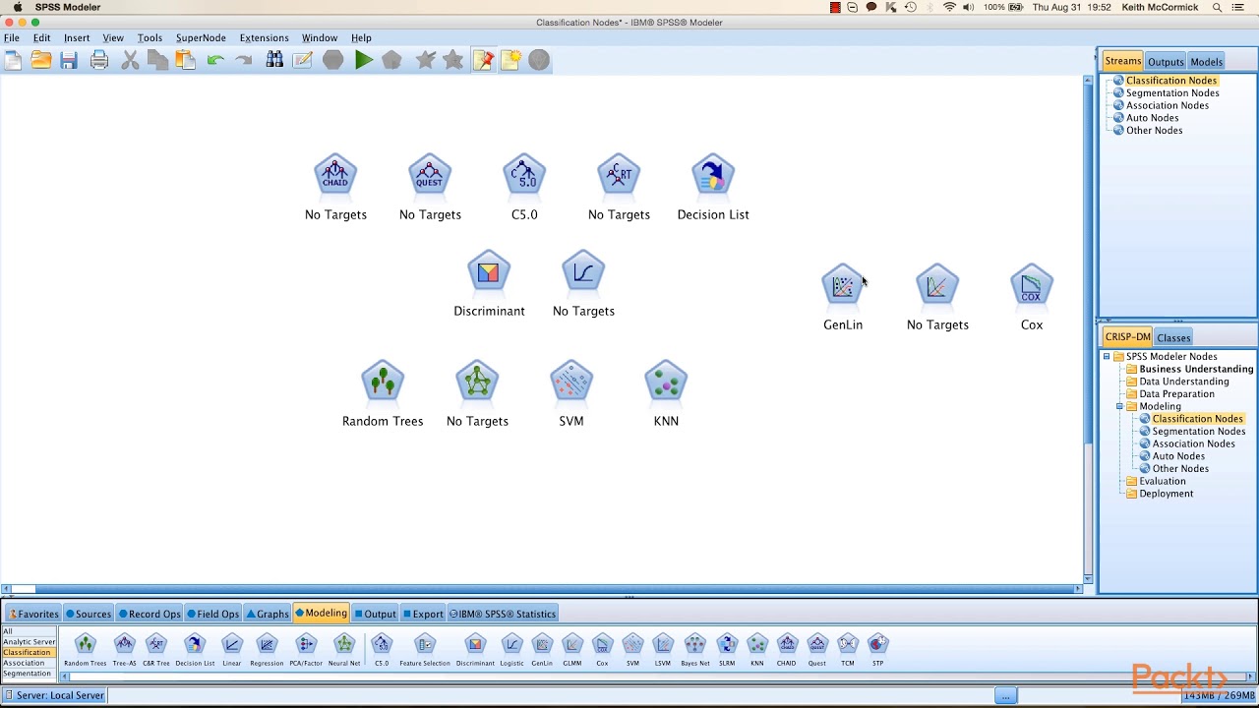Switch to the Outputs tab
The width and height of the screenshot is (1259, 708).
tap(1166, 62)
